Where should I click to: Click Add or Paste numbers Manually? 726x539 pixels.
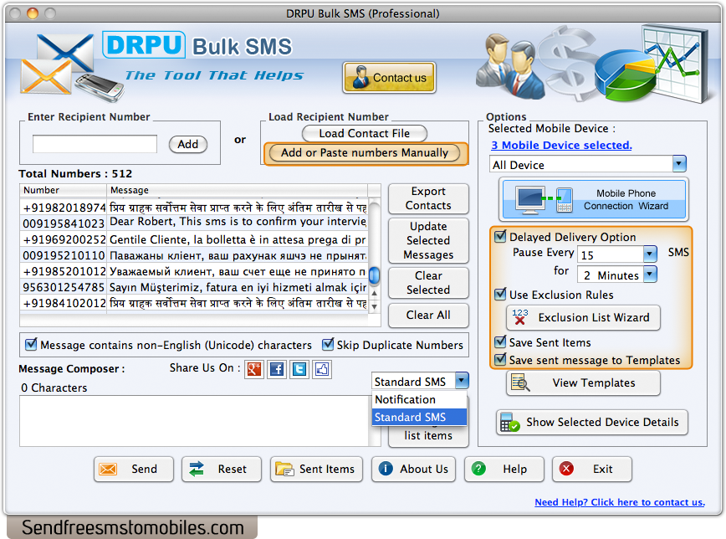point(365,153)
